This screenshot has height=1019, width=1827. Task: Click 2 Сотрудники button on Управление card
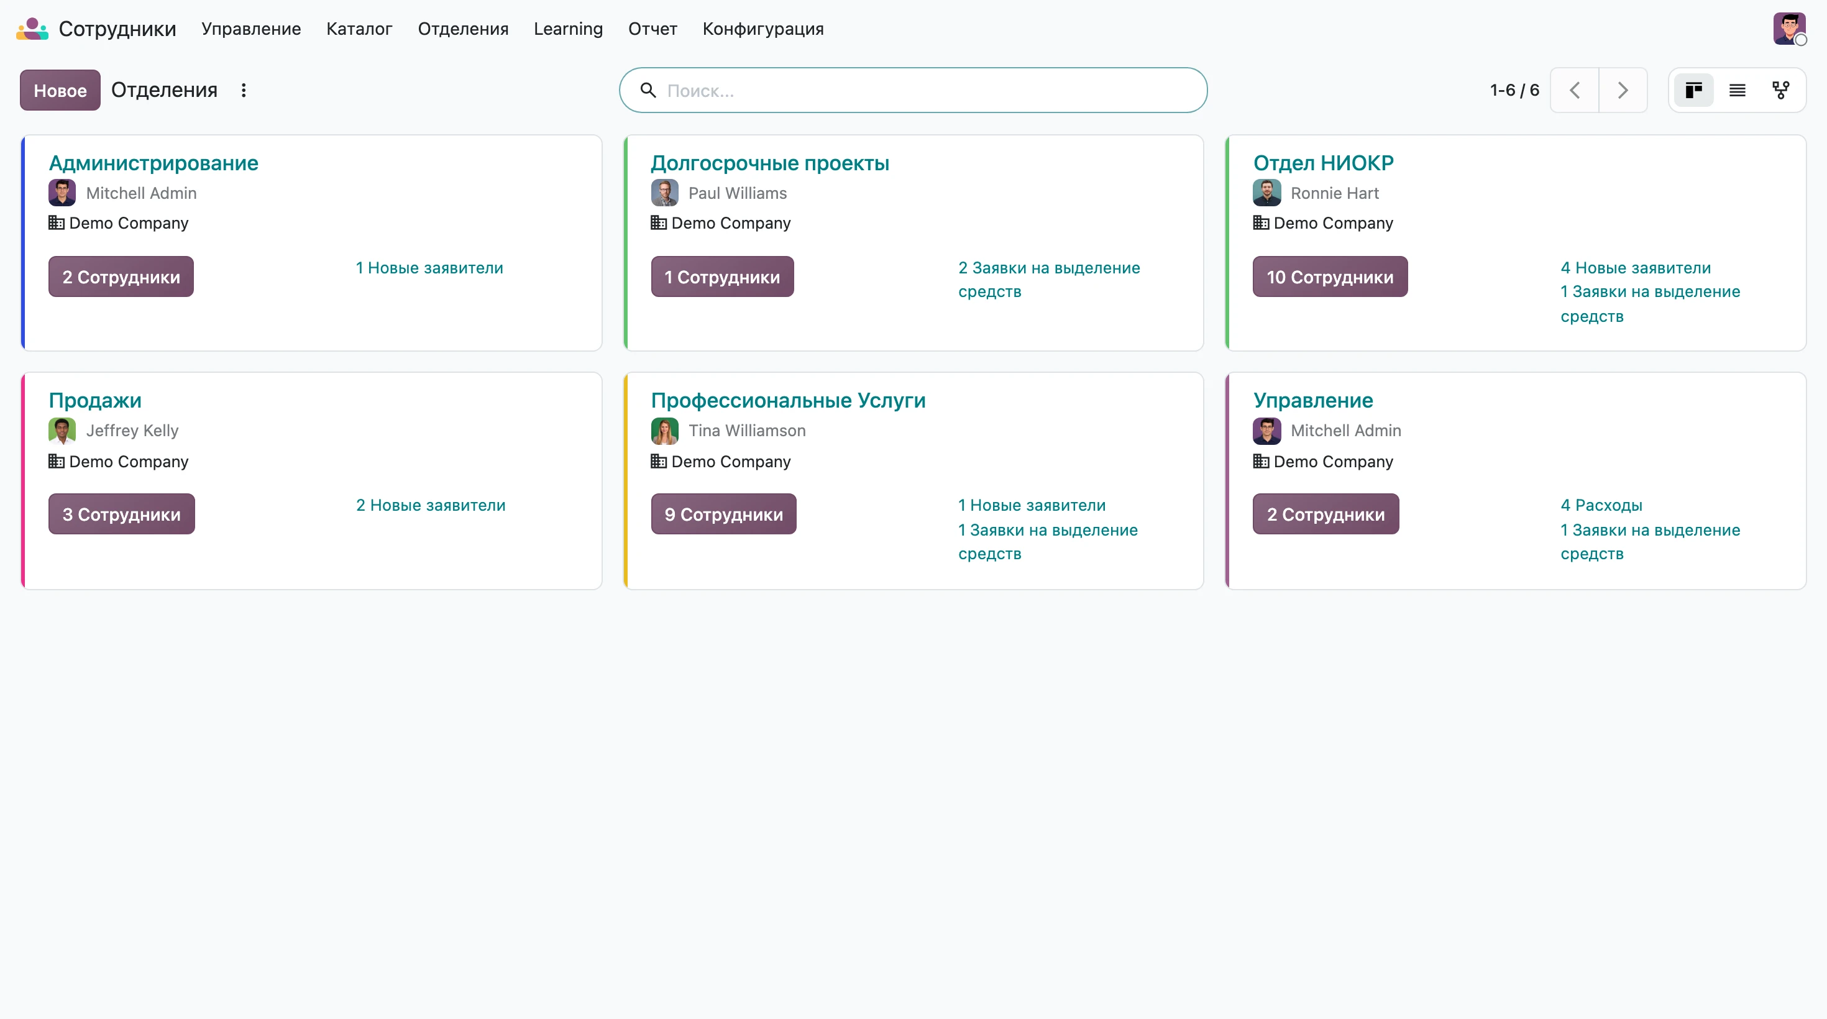pyautogui.click(x=1326, y=514)
